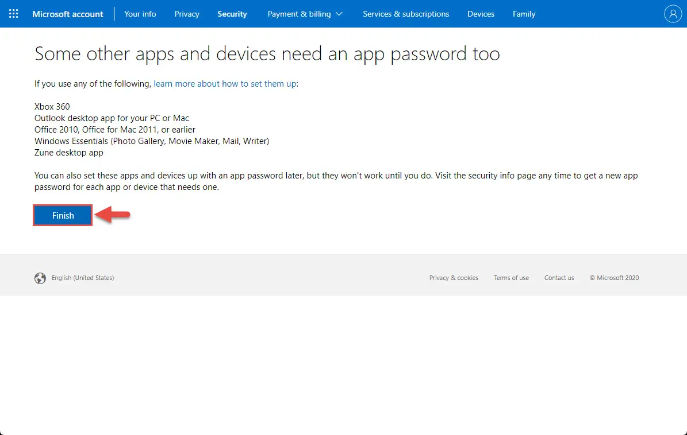Click the Finish button
The width and height of the screenshot is (687, 435).
coord(63,215)
